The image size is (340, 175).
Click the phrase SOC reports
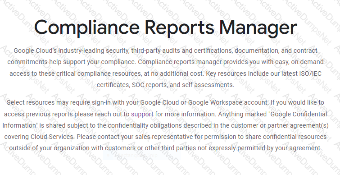pos(150,85)
